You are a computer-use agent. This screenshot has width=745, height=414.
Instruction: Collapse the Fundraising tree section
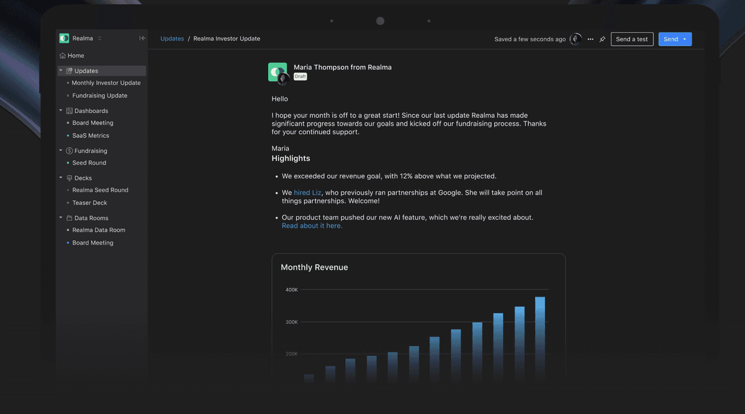pos(61,151)
